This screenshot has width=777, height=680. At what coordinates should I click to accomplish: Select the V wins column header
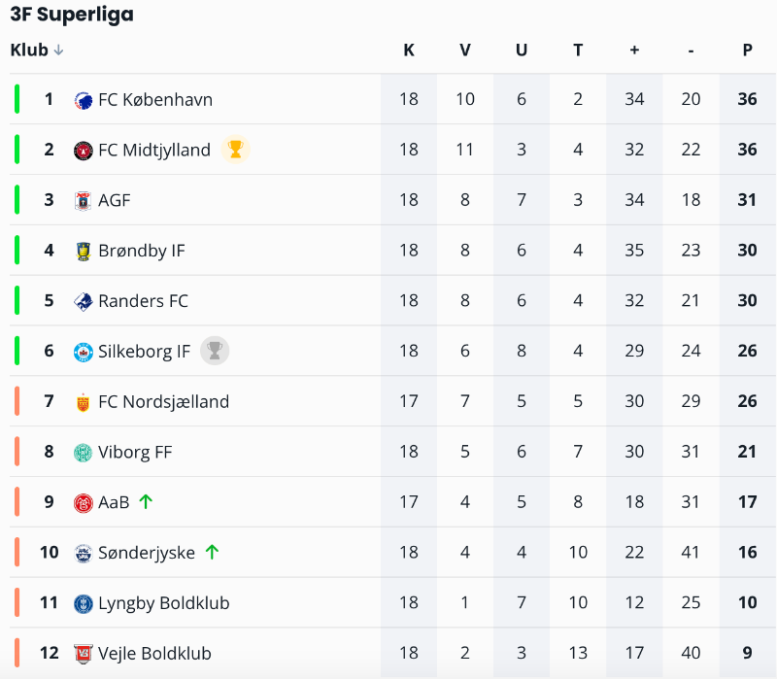465,51
